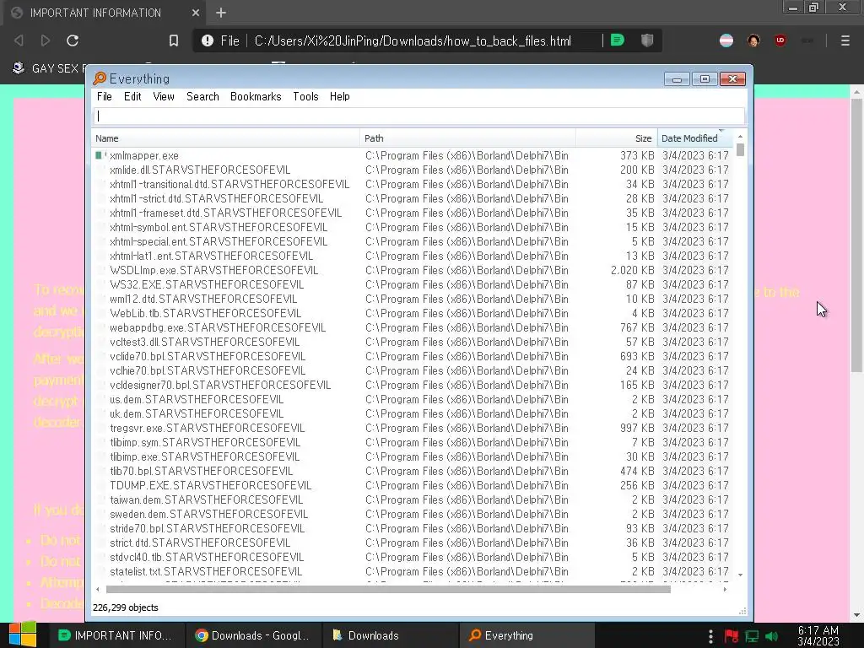Sort by the Size column header
The width and height of the screenshot is (864, 648).
click(x=617, y=138)
